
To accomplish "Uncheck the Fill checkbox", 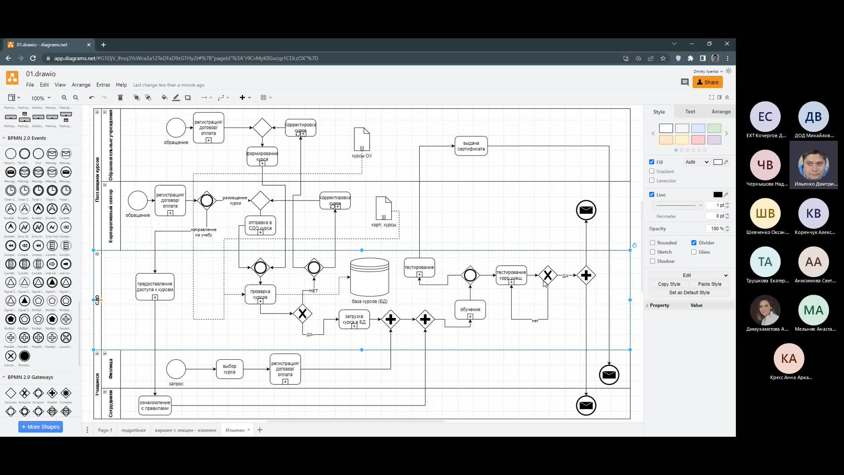I will pyautogui.click(x=652, y=162).
